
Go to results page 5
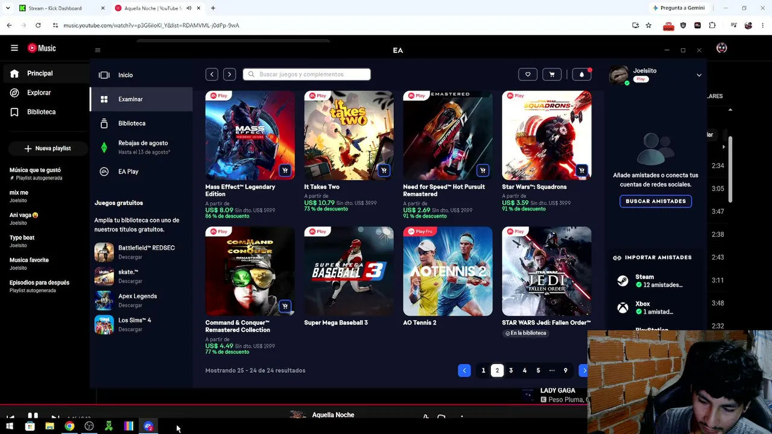[539, 370]
